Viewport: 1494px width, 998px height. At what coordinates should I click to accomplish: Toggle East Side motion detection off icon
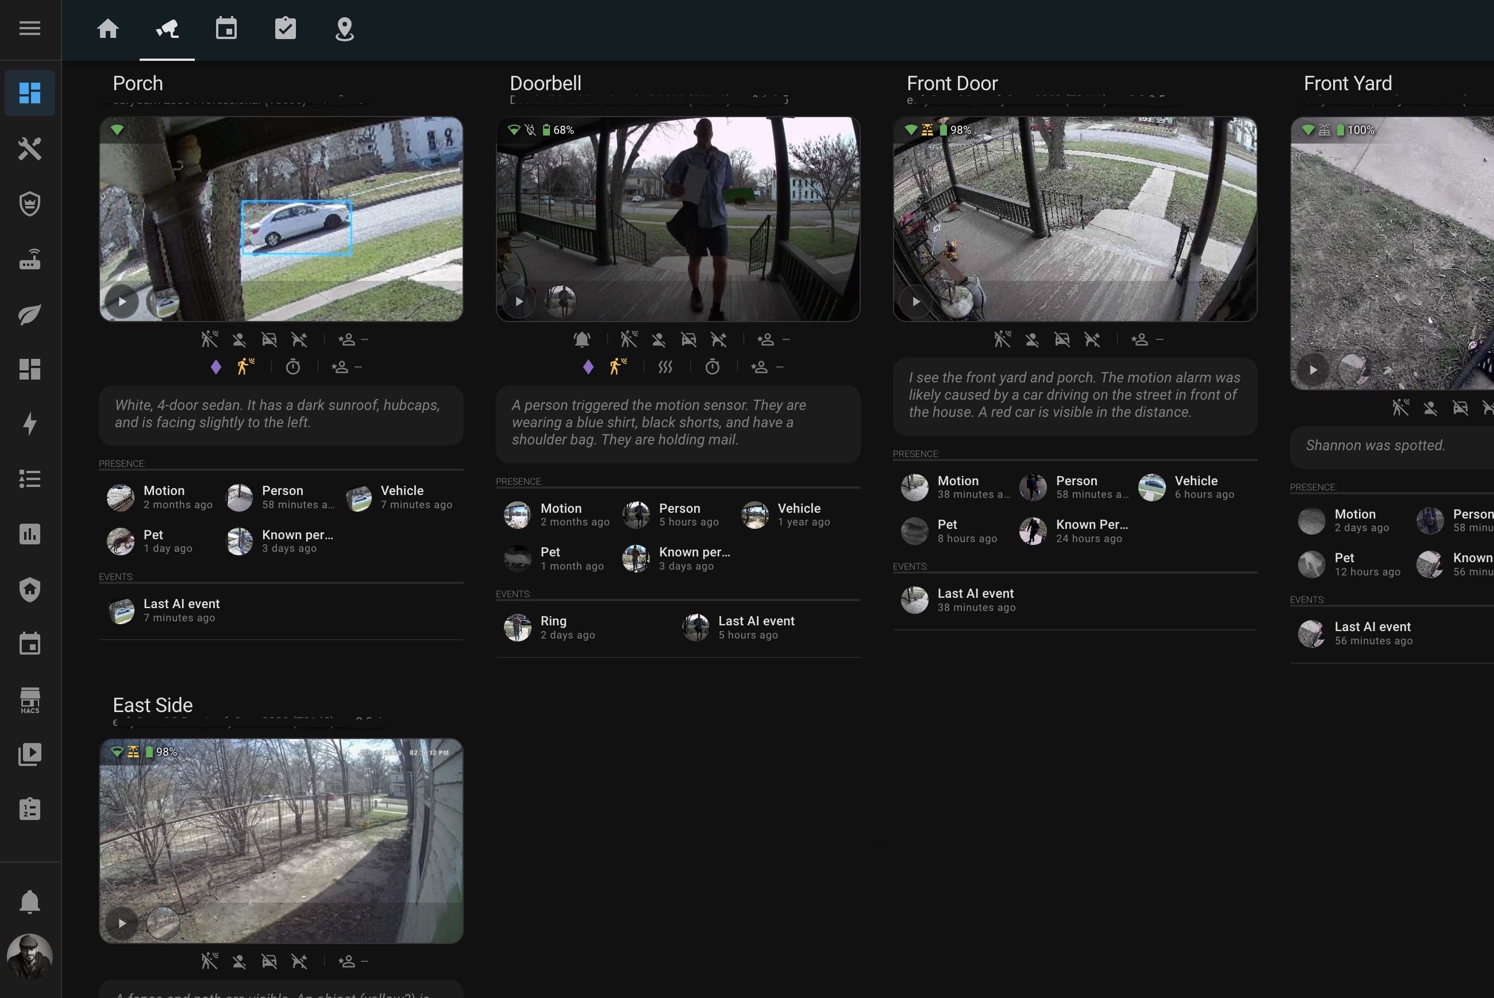(210, 961)
